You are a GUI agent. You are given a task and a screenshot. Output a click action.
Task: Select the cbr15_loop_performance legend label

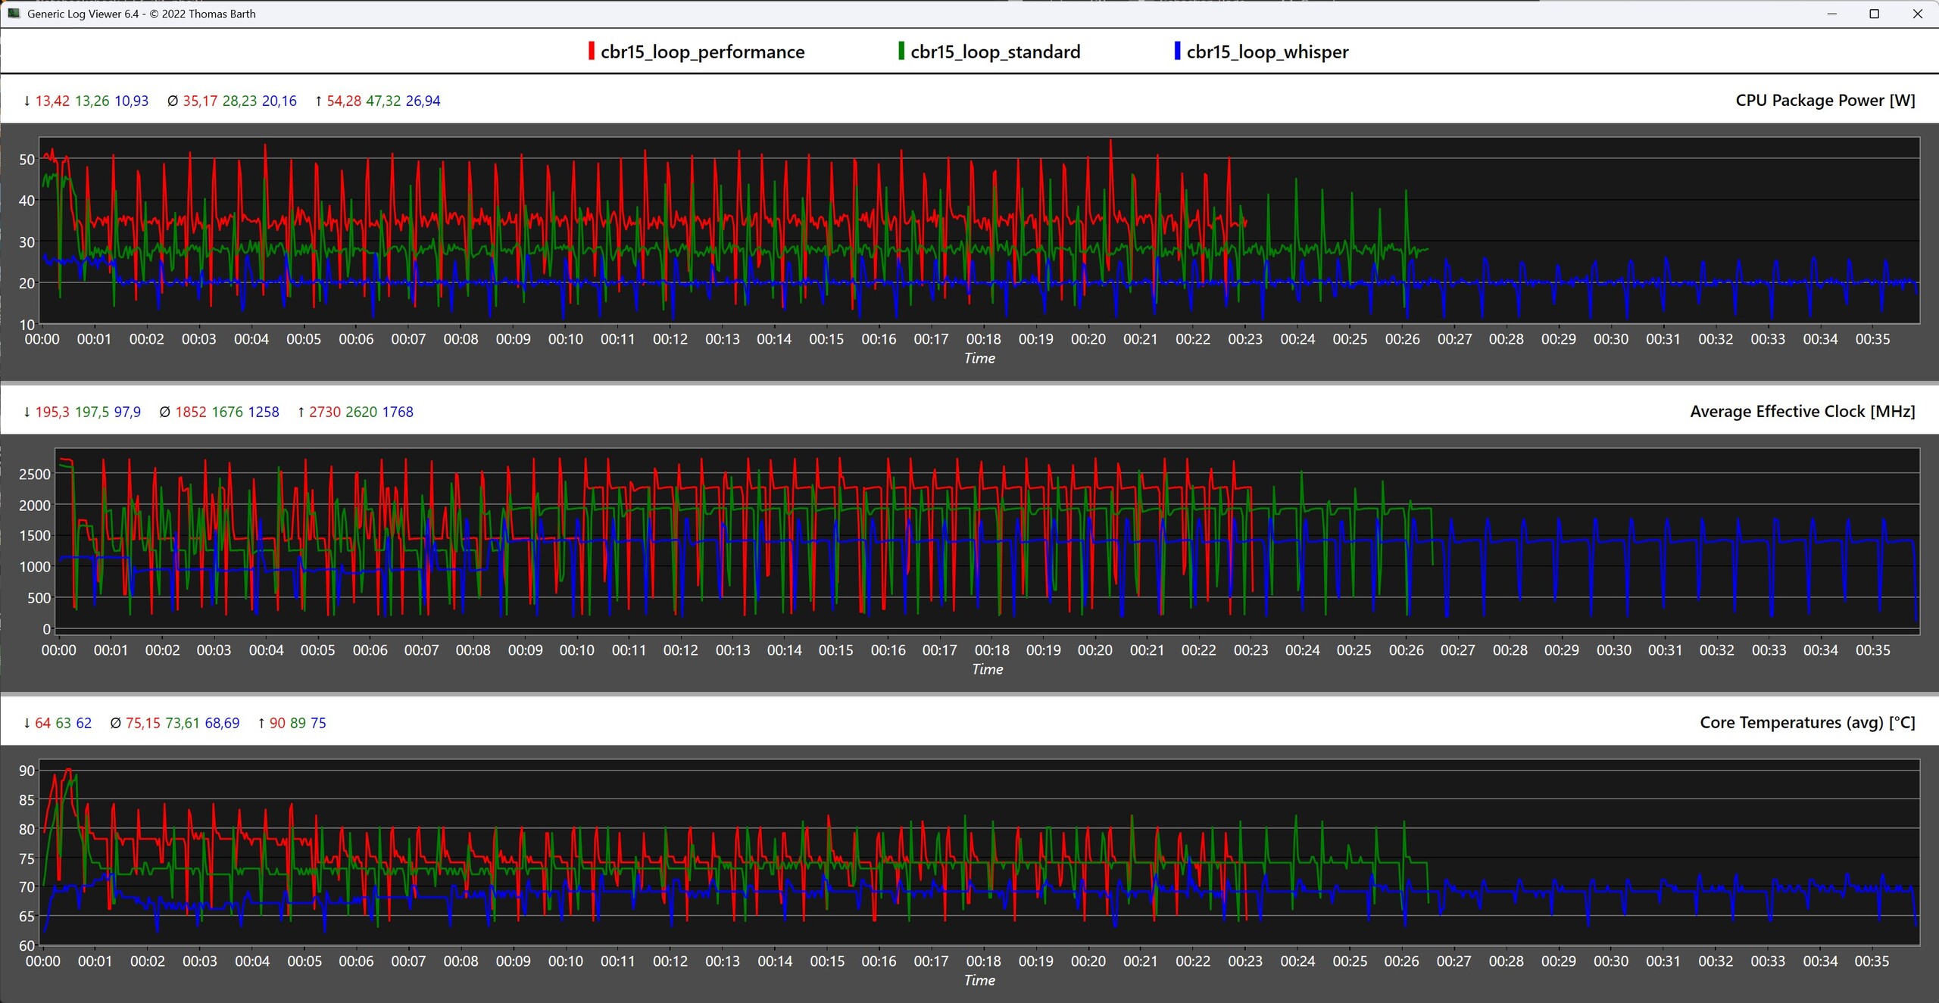click(702, 52)
